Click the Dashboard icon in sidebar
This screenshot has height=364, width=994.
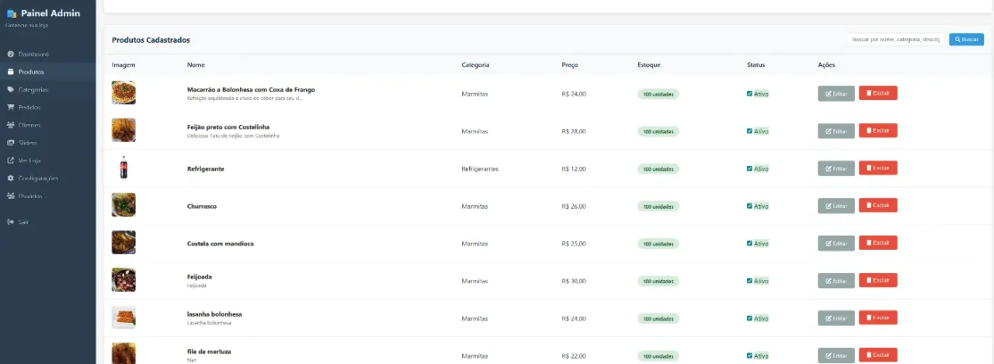click(10, 54)
